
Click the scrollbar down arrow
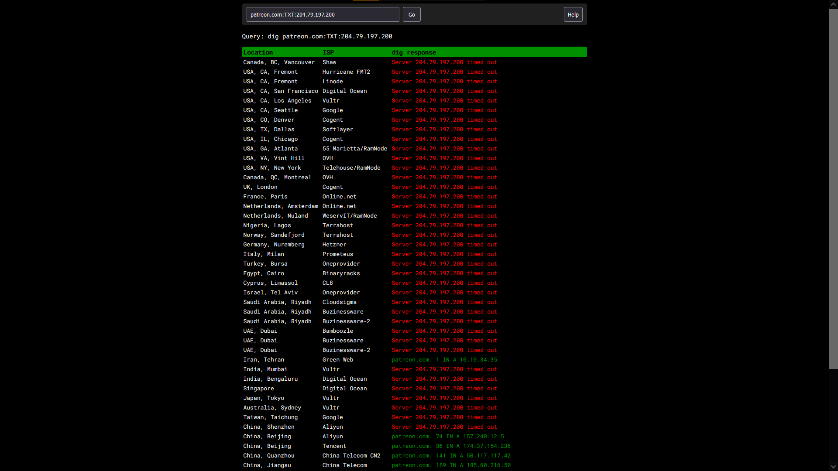pyautogui.click(x=833, y=466)
